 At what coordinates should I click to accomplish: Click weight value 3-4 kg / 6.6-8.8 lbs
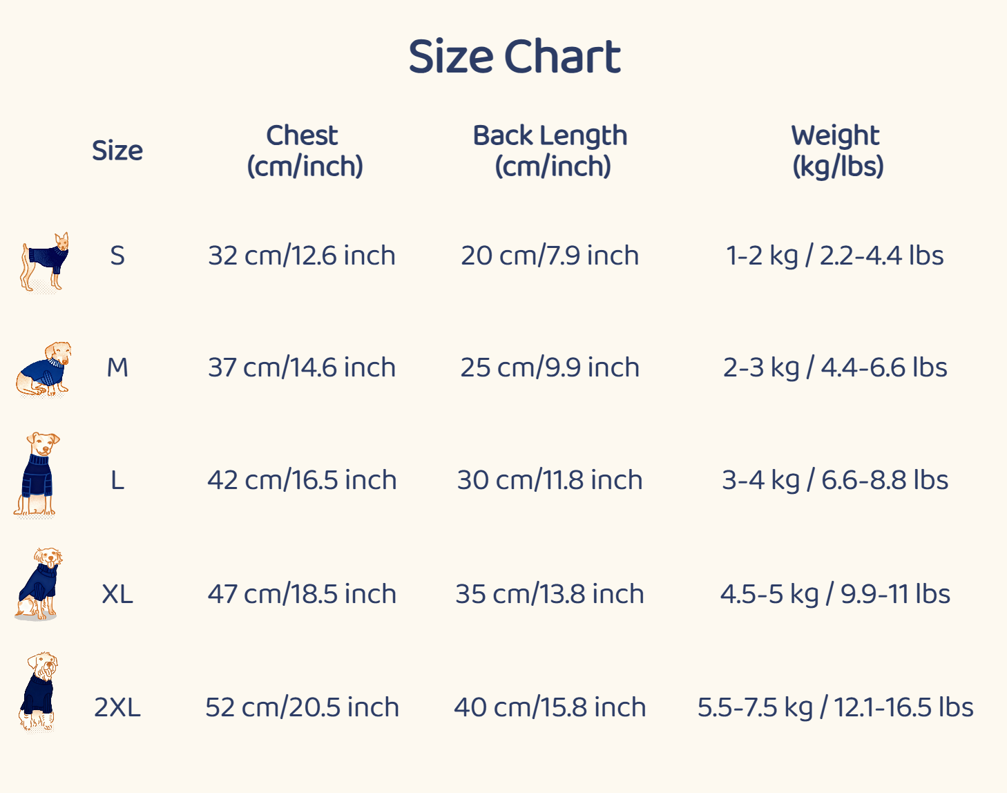835,480
